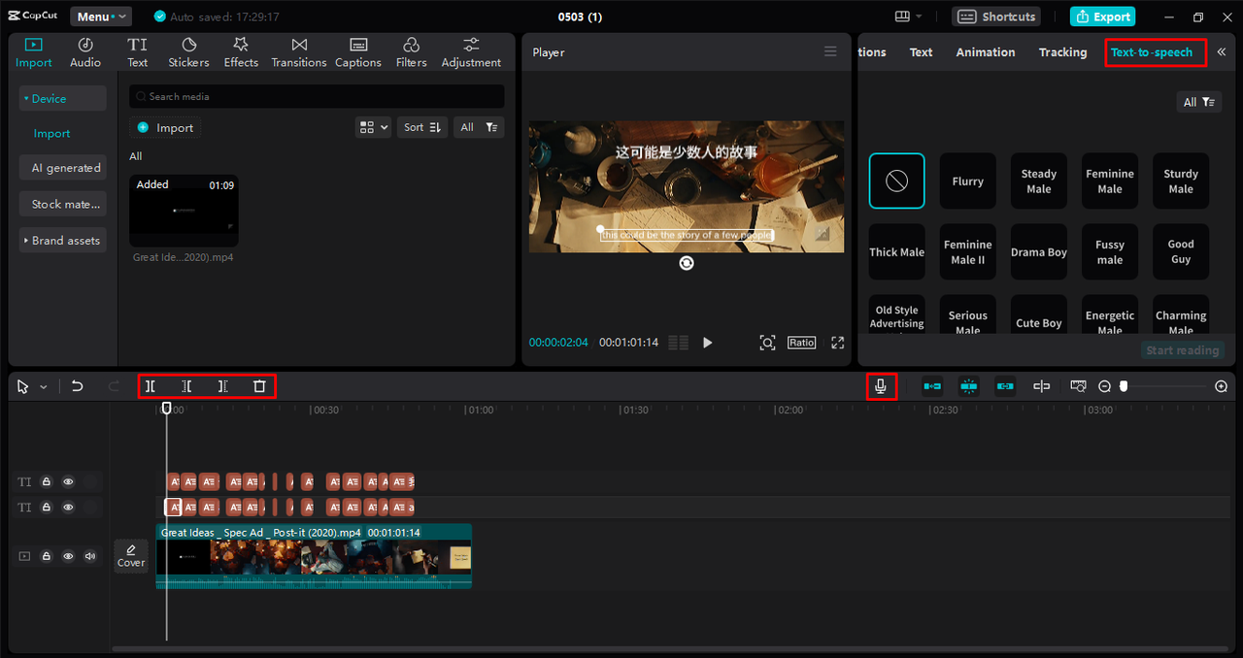Image resolution: width=1243 pixels, height=658 pixels.
Task: Open the Captions panel in top toolbar
Action: pyautogui.click(x=358, y=52)
